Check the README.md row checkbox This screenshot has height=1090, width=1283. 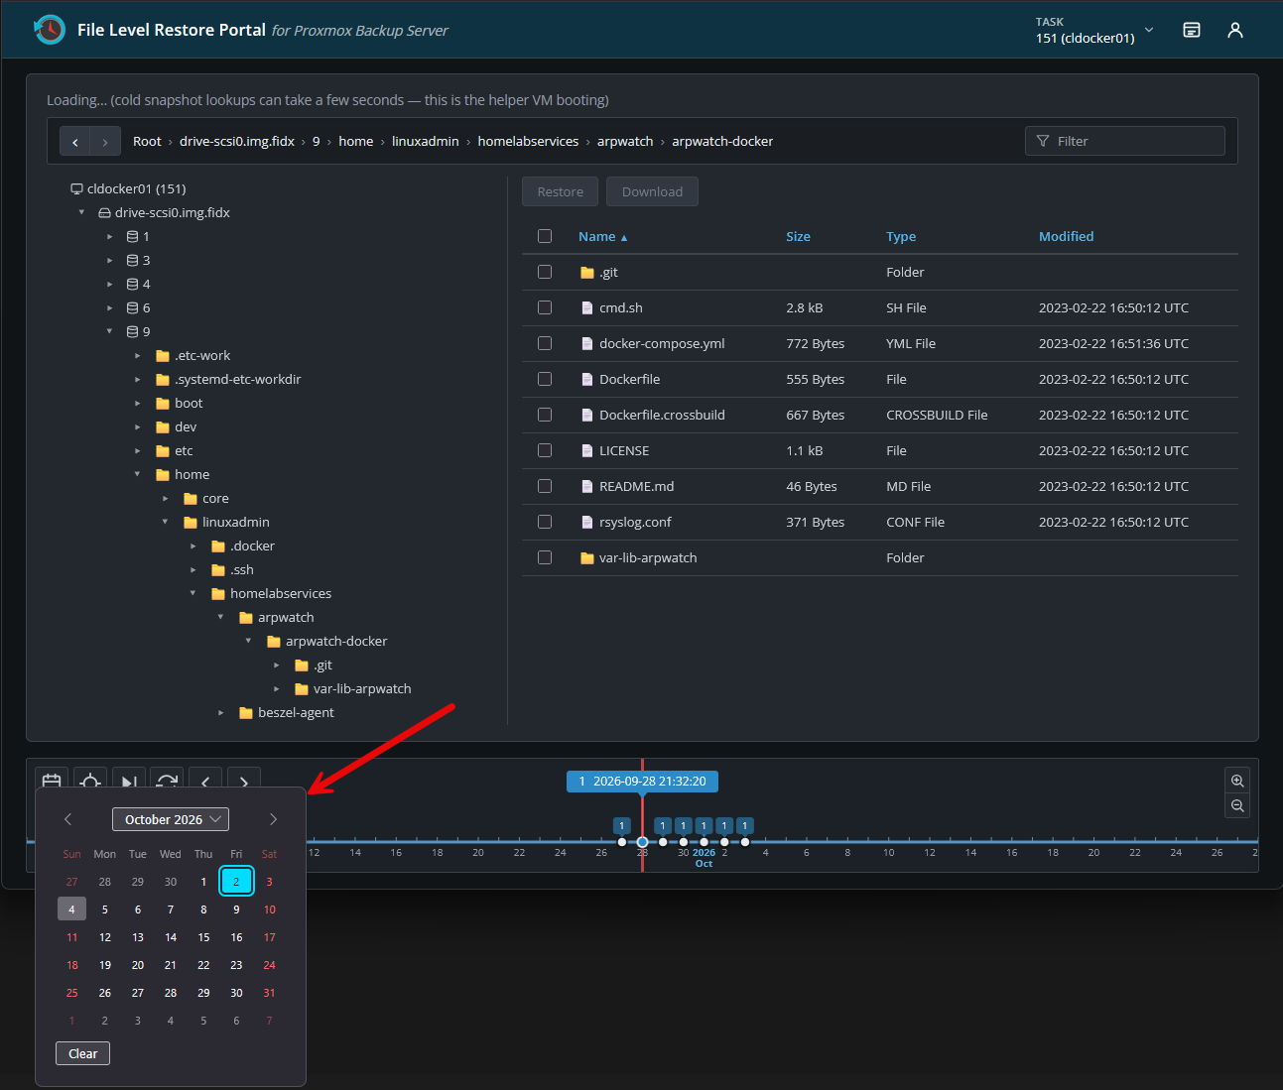(x=545, y=486)
